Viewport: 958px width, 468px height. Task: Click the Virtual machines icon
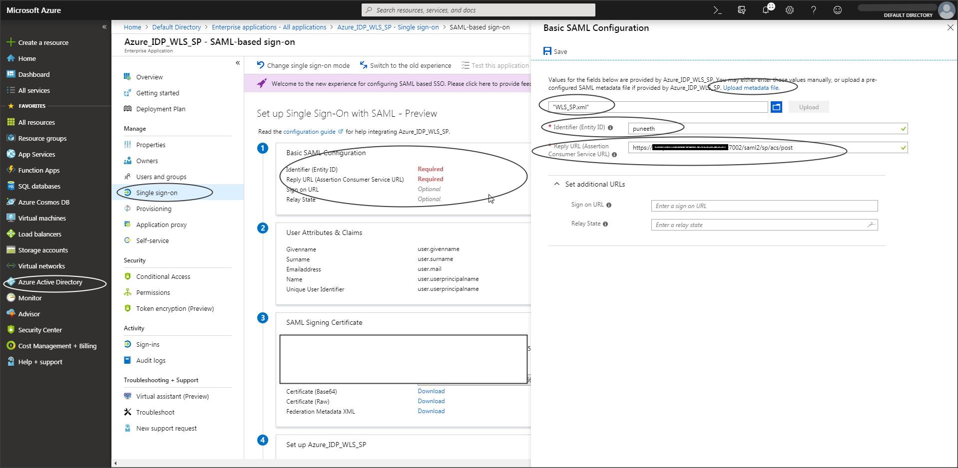(10, 218)
